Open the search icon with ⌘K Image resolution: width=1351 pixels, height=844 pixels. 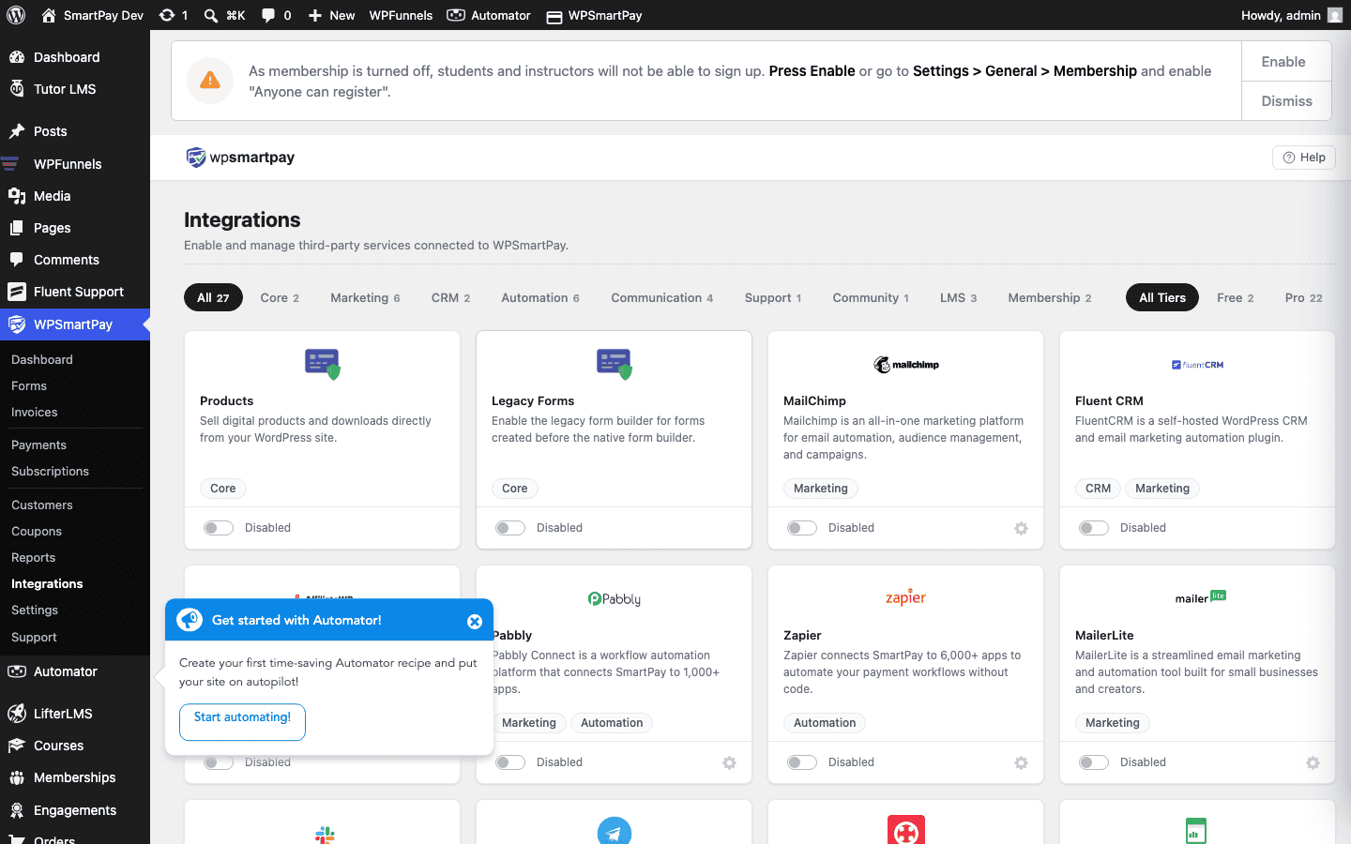tap(224, 15)
